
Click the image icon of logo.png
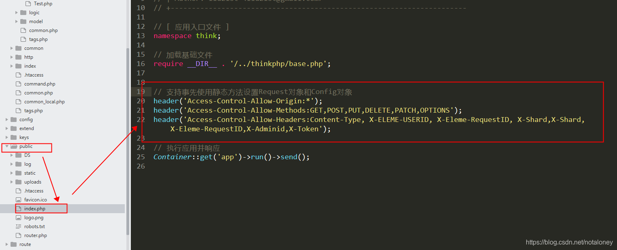tap(18, 217)
